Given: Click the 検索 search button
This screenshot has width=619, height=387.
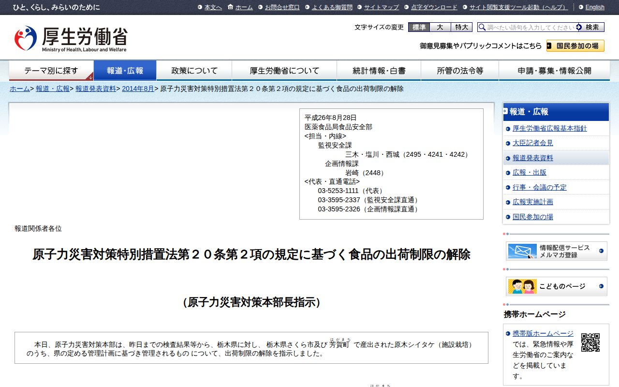Looking at the screenshot, I should click(590, 27).
